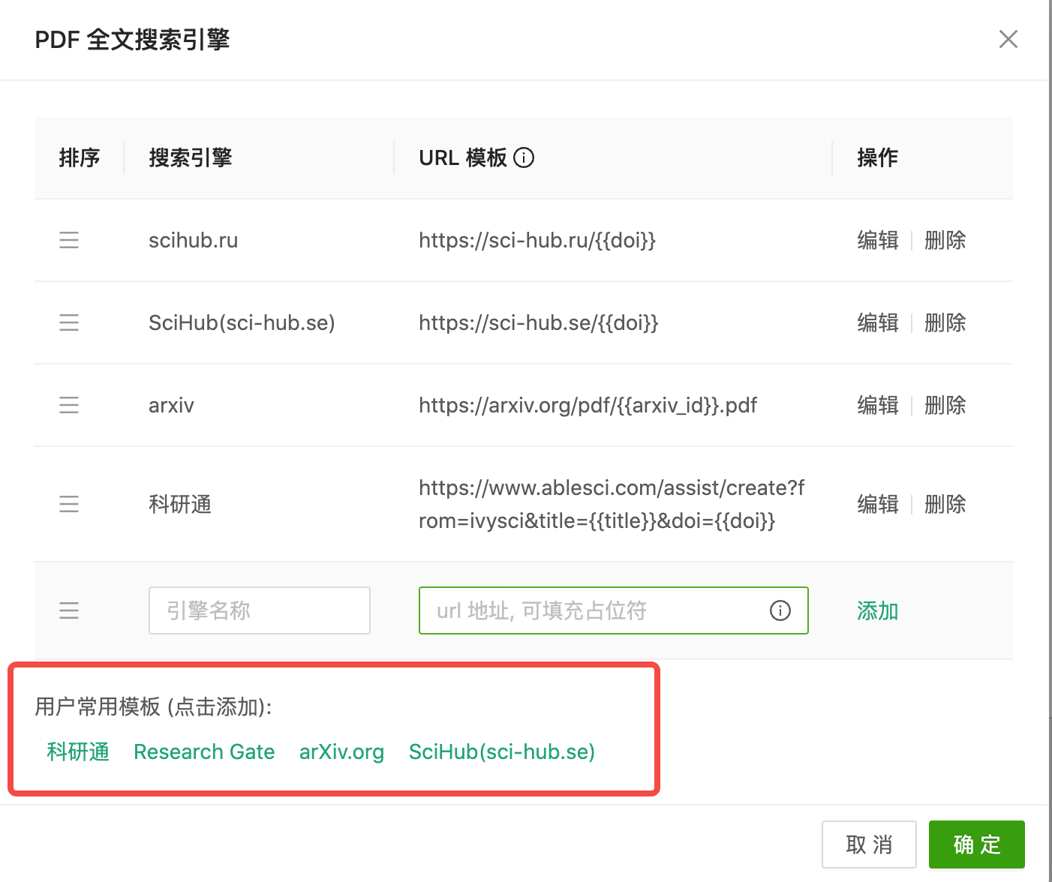
Task: Add the Research Gate common template
Action: pyautogui.click(x=204, y=751)
